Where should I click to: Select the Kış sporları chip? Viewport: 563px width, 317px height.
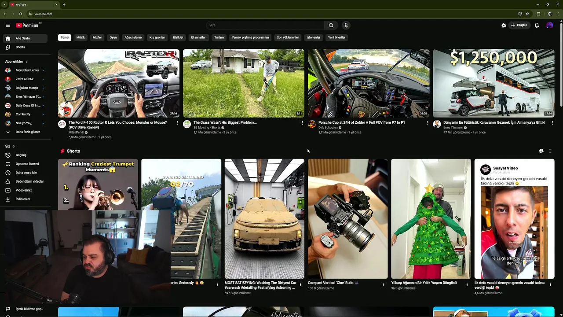[x=157, y=37]
